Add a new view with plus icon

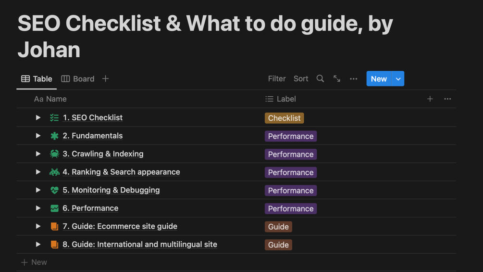point(106,78)
